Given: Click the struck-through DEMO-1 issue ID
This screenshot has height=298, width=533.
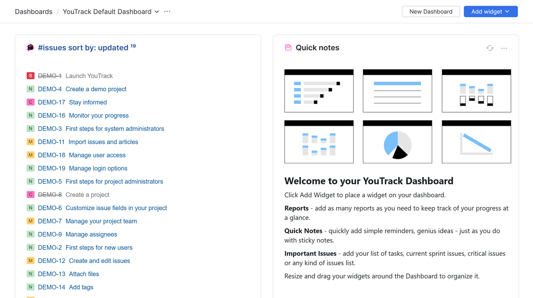Looking at the screenshot, I should pyautogui.click(x=50, y=76).
